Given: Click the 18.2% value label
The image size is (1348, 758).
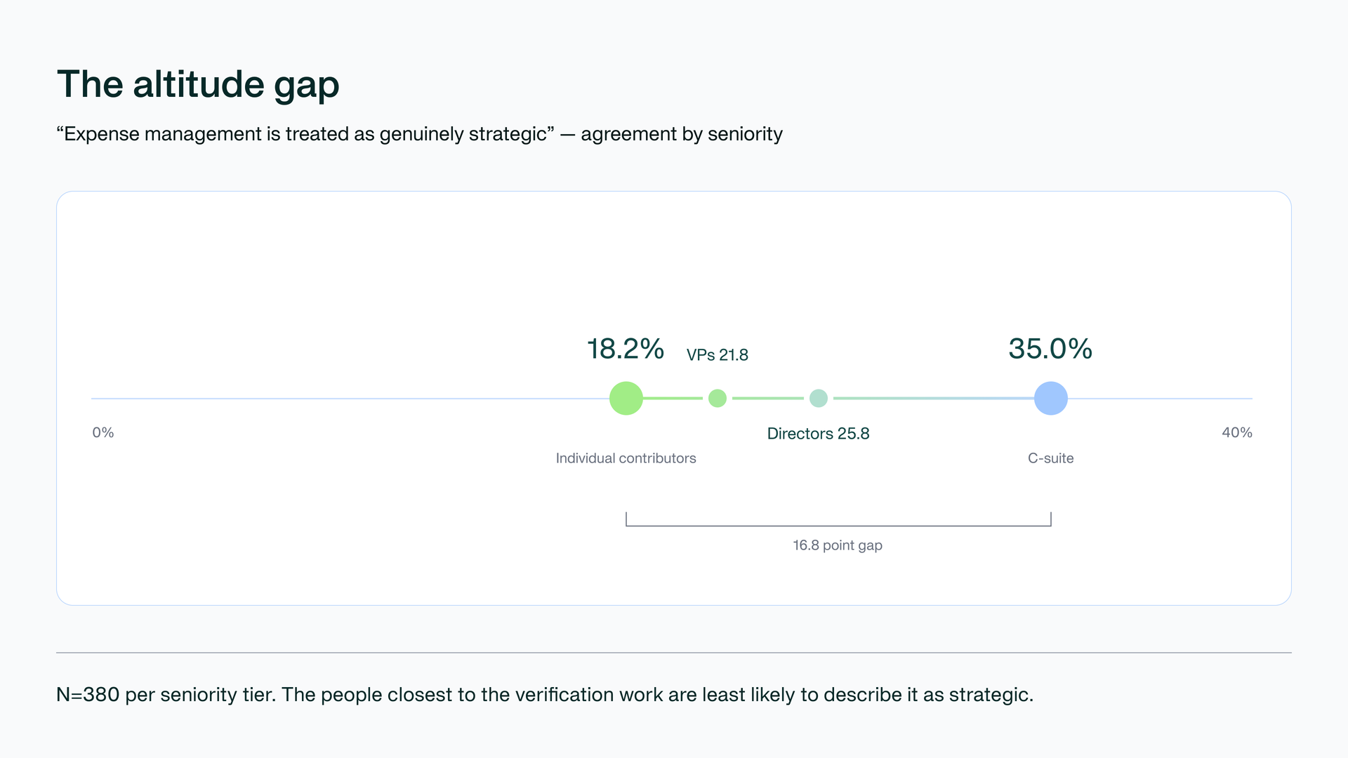Looking at the screenshot, I should (x=626, y=349).
